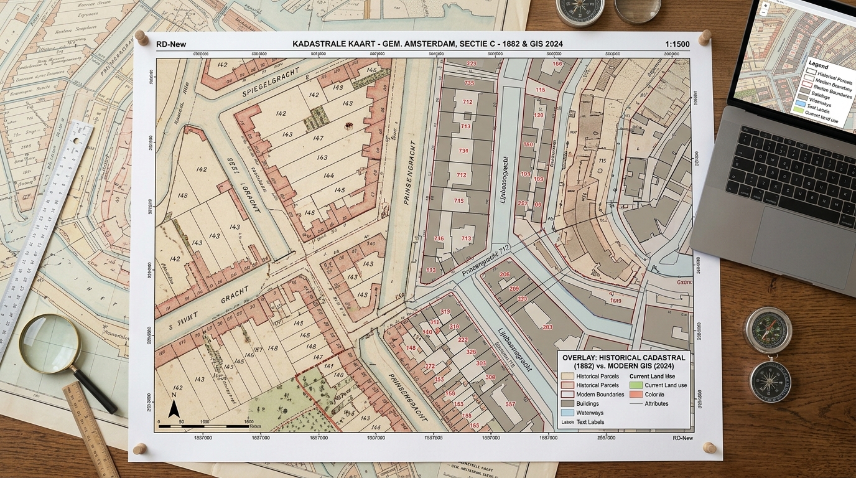Zoom in on the laptop's map viewer
This screenshot has width=856, height=478.
pos(766,6)
